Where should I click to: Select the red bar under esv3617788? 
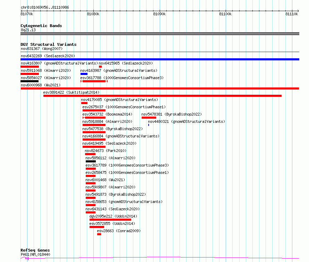point(94,81)
